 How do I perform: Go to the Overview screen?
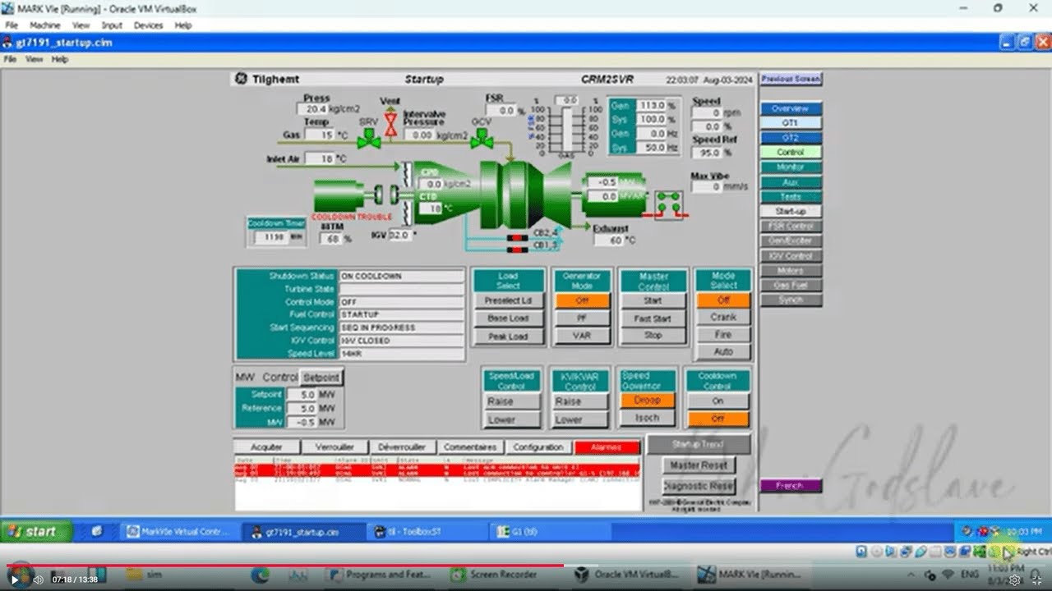(790, 108)
